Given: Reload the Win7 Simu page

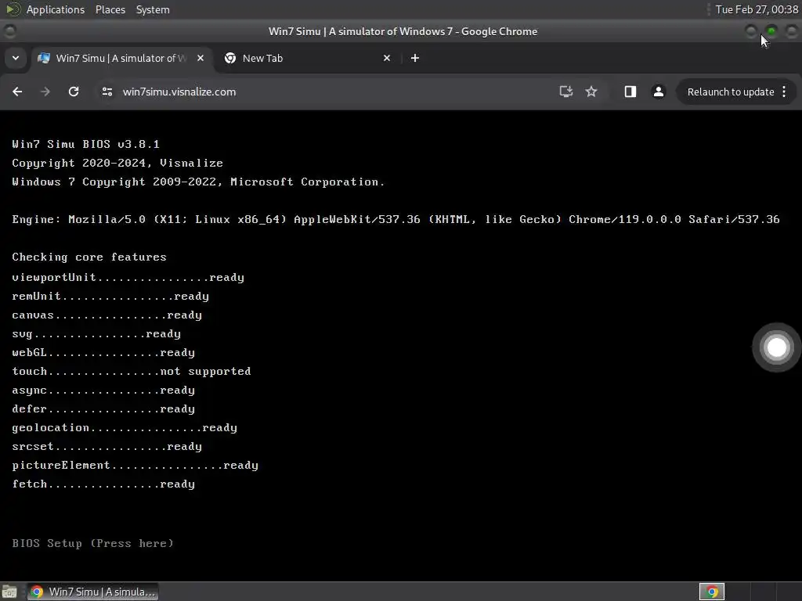Looking at the screenshot, I should (74, 92).
